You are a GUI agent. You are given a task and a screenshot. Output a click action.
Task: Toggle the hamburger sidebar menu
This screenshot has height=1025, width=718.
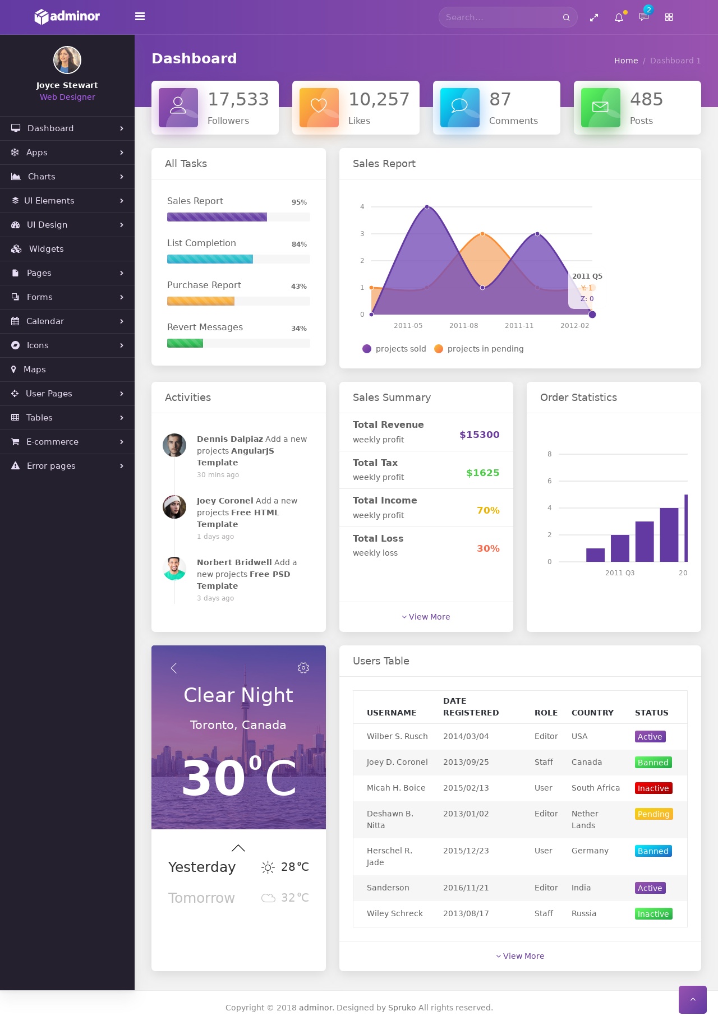(140, 17)
